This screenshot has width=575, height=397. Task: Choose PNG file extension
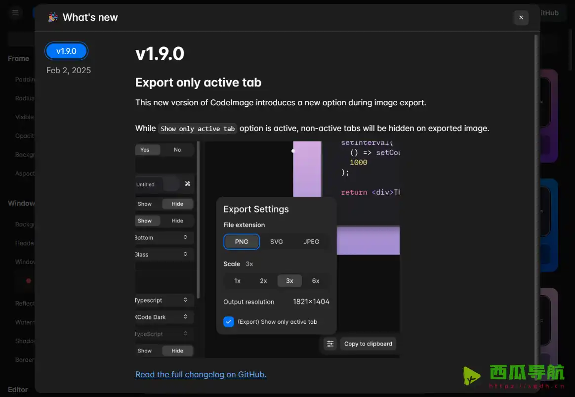(x=242, y=242)
